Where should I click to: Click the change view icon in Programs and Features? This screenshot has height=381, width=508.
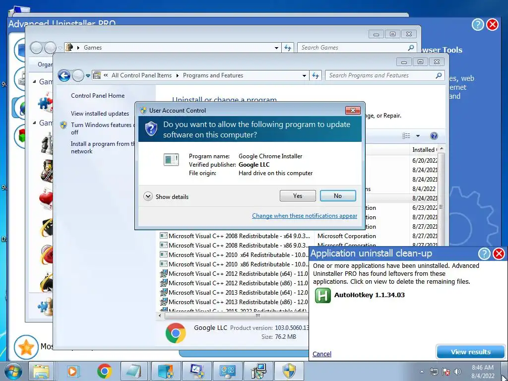[x=406, y=136]
